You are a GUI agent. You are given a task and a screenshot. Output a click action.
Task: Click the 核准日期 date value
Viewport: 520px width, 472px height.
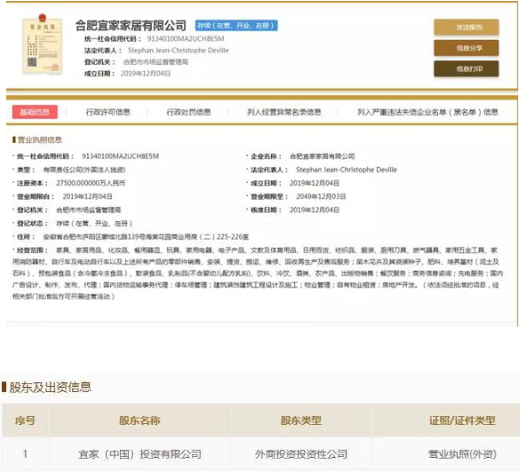[315, 210]
